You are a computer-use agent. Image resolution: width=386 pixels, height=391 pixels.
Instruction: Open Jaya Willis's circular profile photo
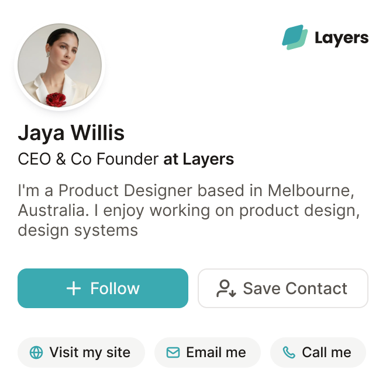pos(60,66)
